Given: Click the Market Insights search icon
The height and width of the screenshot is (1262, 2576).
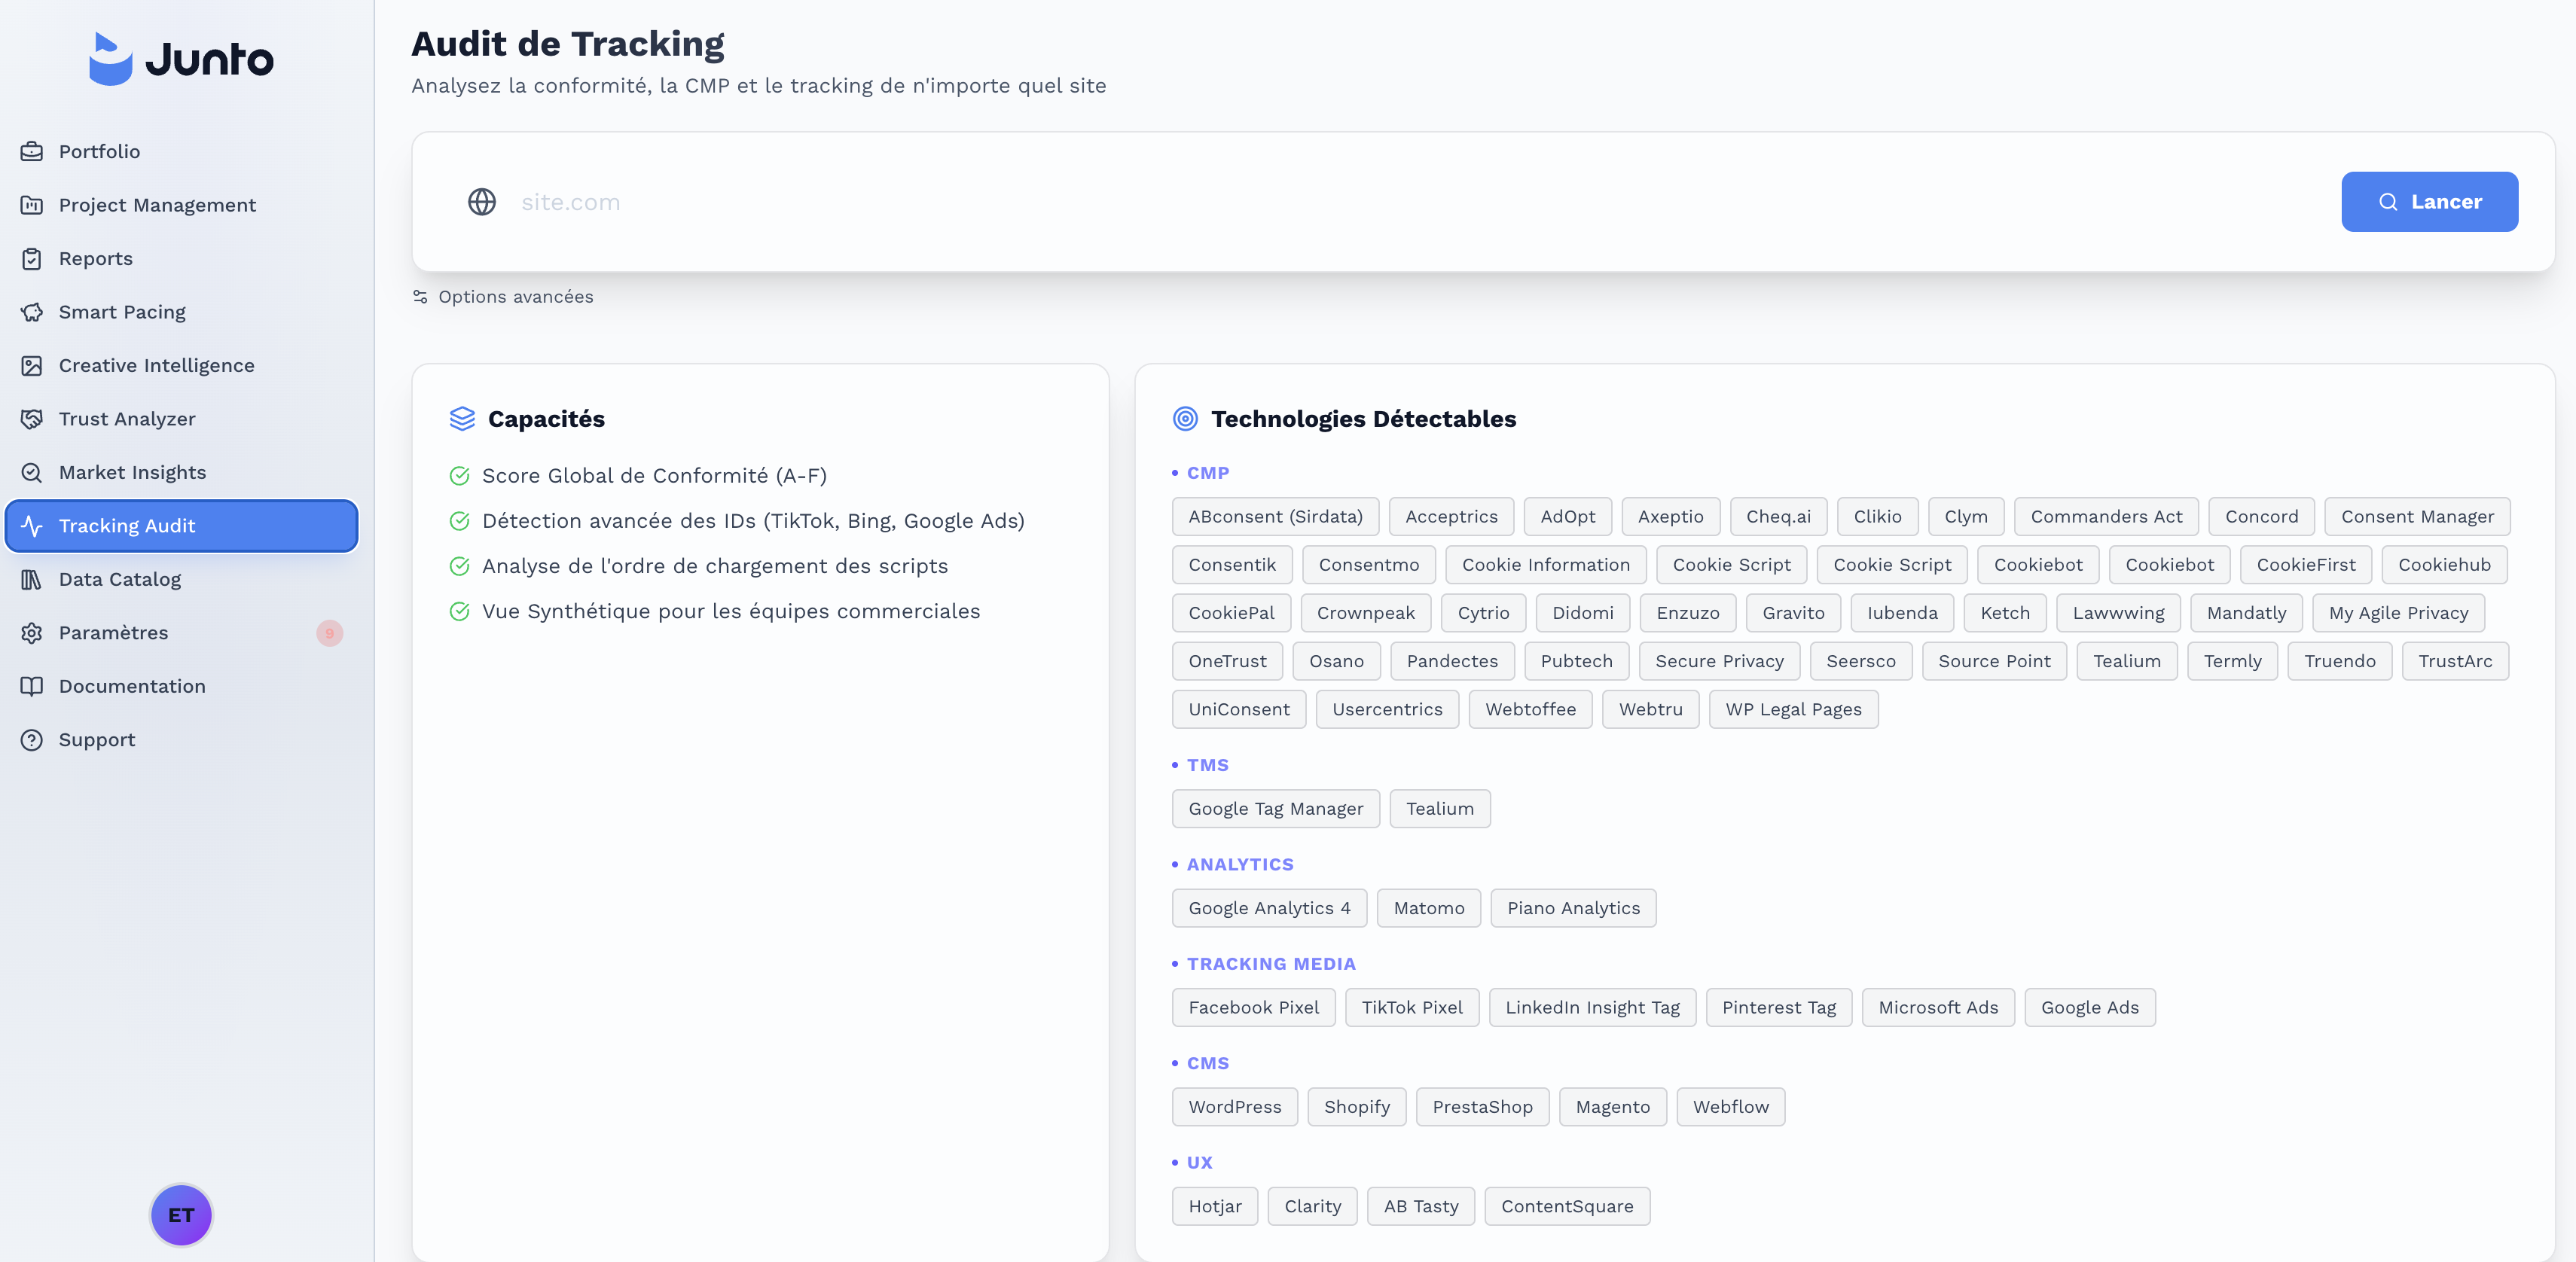Looking at the screenshot, I should tap(32, 472).
